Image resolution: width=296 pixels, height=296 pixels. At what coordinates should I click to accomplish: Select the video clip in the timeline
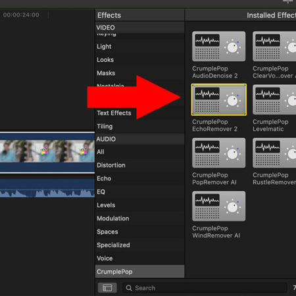(47, 153)
